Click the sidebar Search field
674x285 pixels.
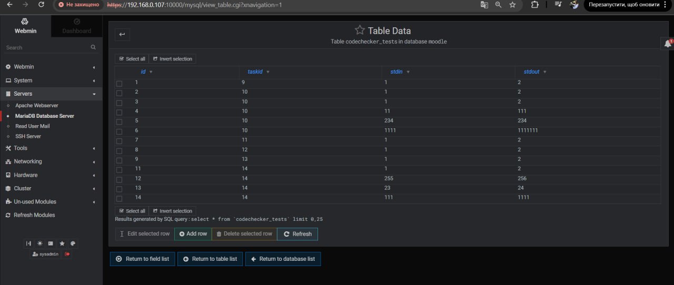point(47,47)
